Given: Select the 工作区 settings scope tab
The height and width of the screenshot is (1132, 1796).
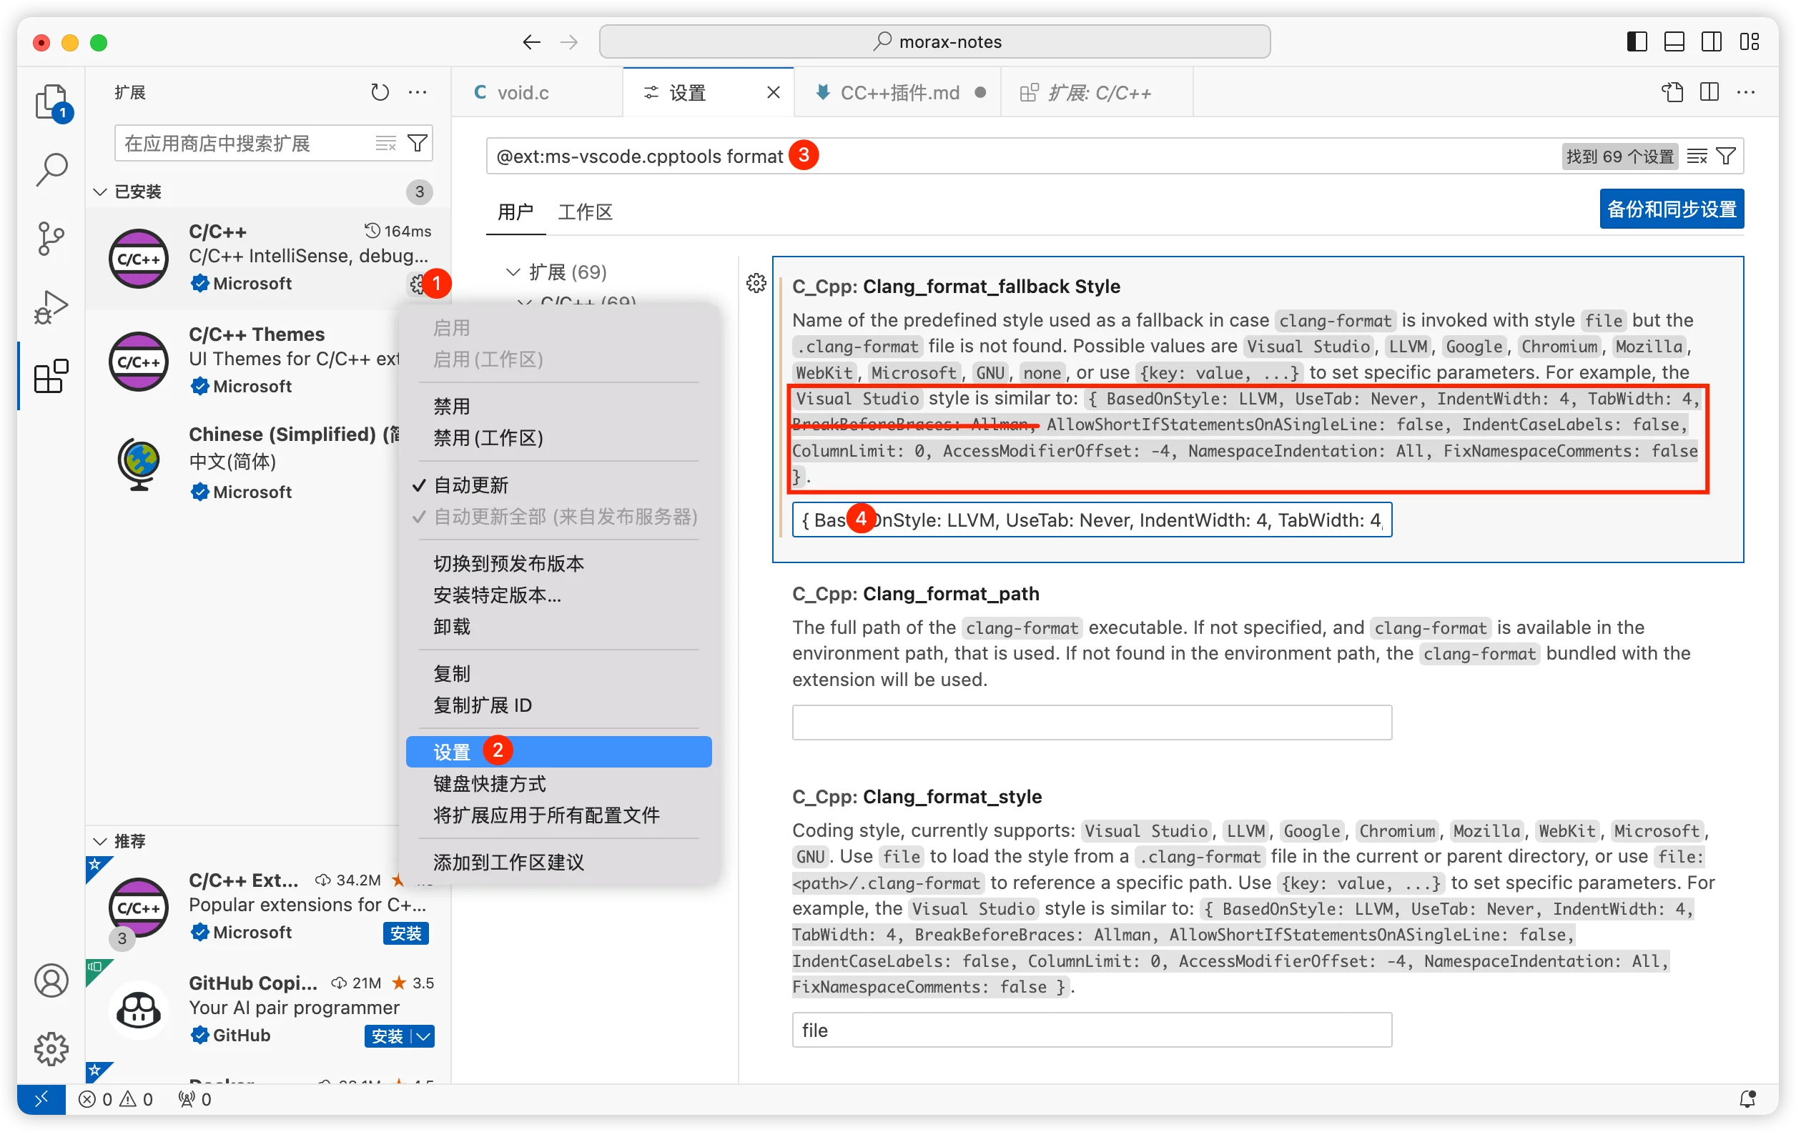Looking at the screenshot, I should tap(586, 212).
